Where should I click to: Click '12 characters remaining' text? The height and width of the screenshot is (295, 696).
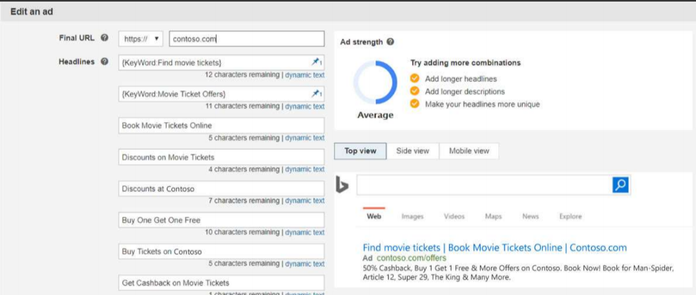tap(242, 75)
